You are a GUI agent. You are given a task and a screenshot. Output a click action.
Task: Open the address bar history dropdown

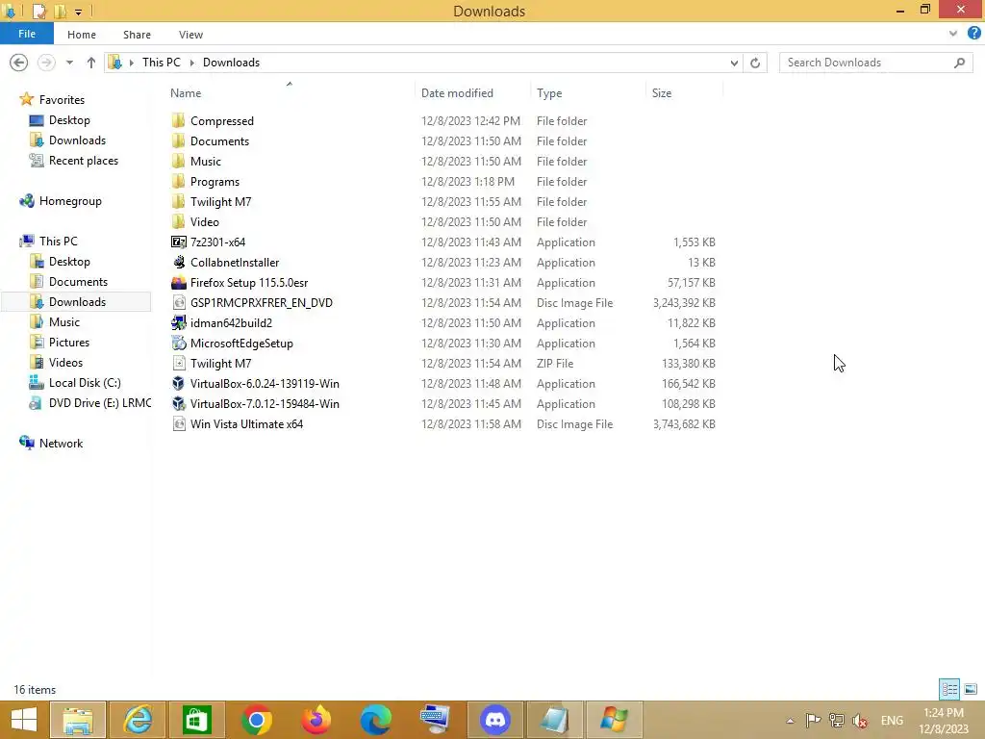tap(734, 63)
